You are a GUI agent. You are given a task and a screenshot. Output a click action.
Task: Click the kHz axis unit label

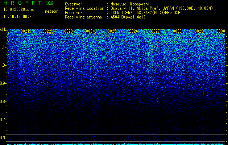click(x=3, y=29)
